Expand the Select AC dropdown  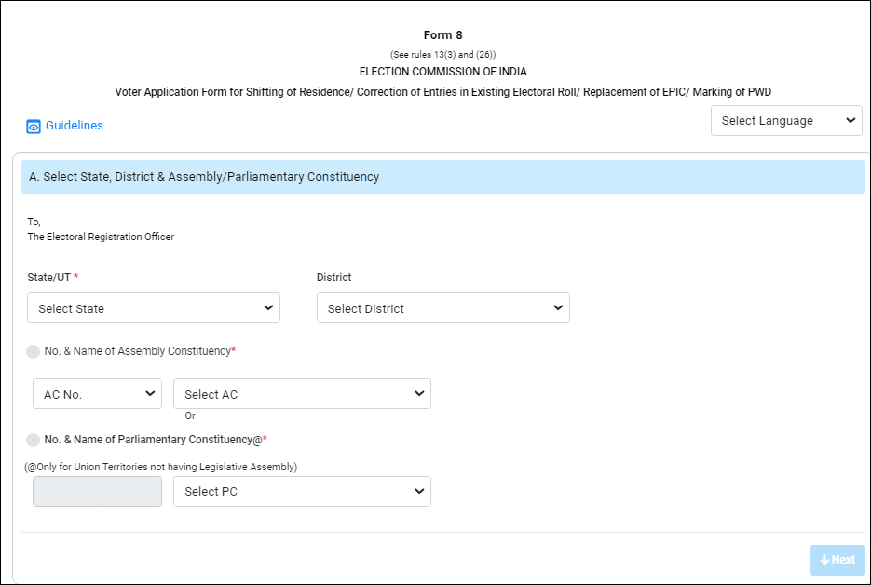pos(302,394)
